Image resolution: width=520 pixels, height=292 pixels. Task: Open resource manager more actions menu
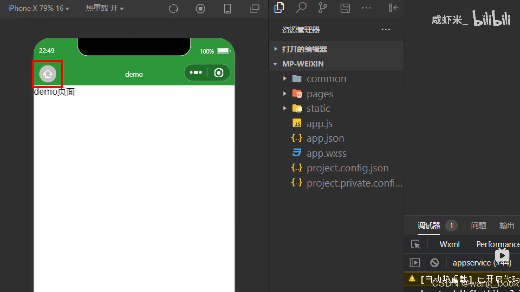(x=386, y=29)
